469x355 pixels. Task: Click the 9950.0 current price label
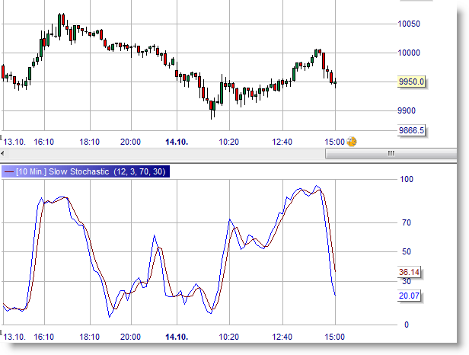[x=412, y=82]
